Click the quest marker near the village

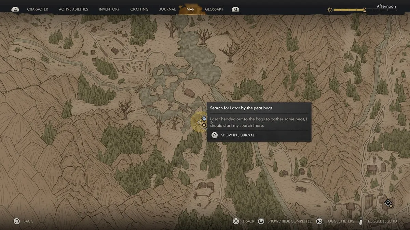[388, 203]
